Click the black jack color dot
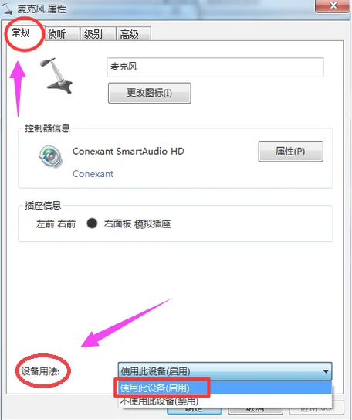Screen dimensions: 352x420 (92, 223)
